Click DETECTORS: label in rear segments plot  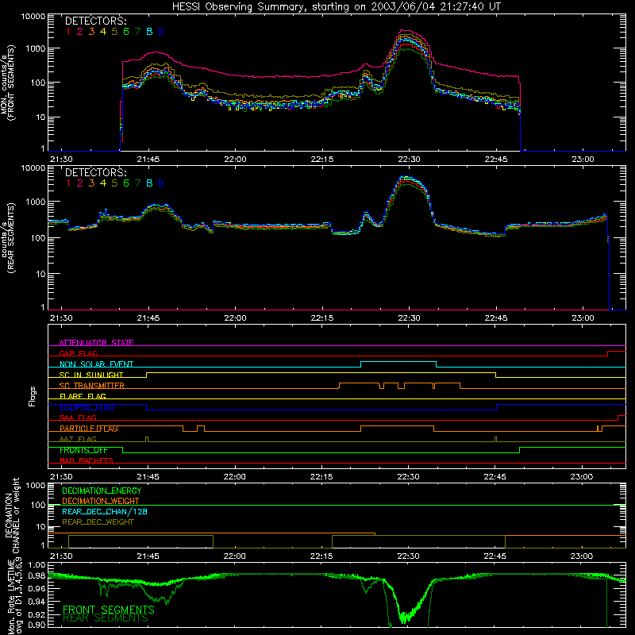[95, 172]
